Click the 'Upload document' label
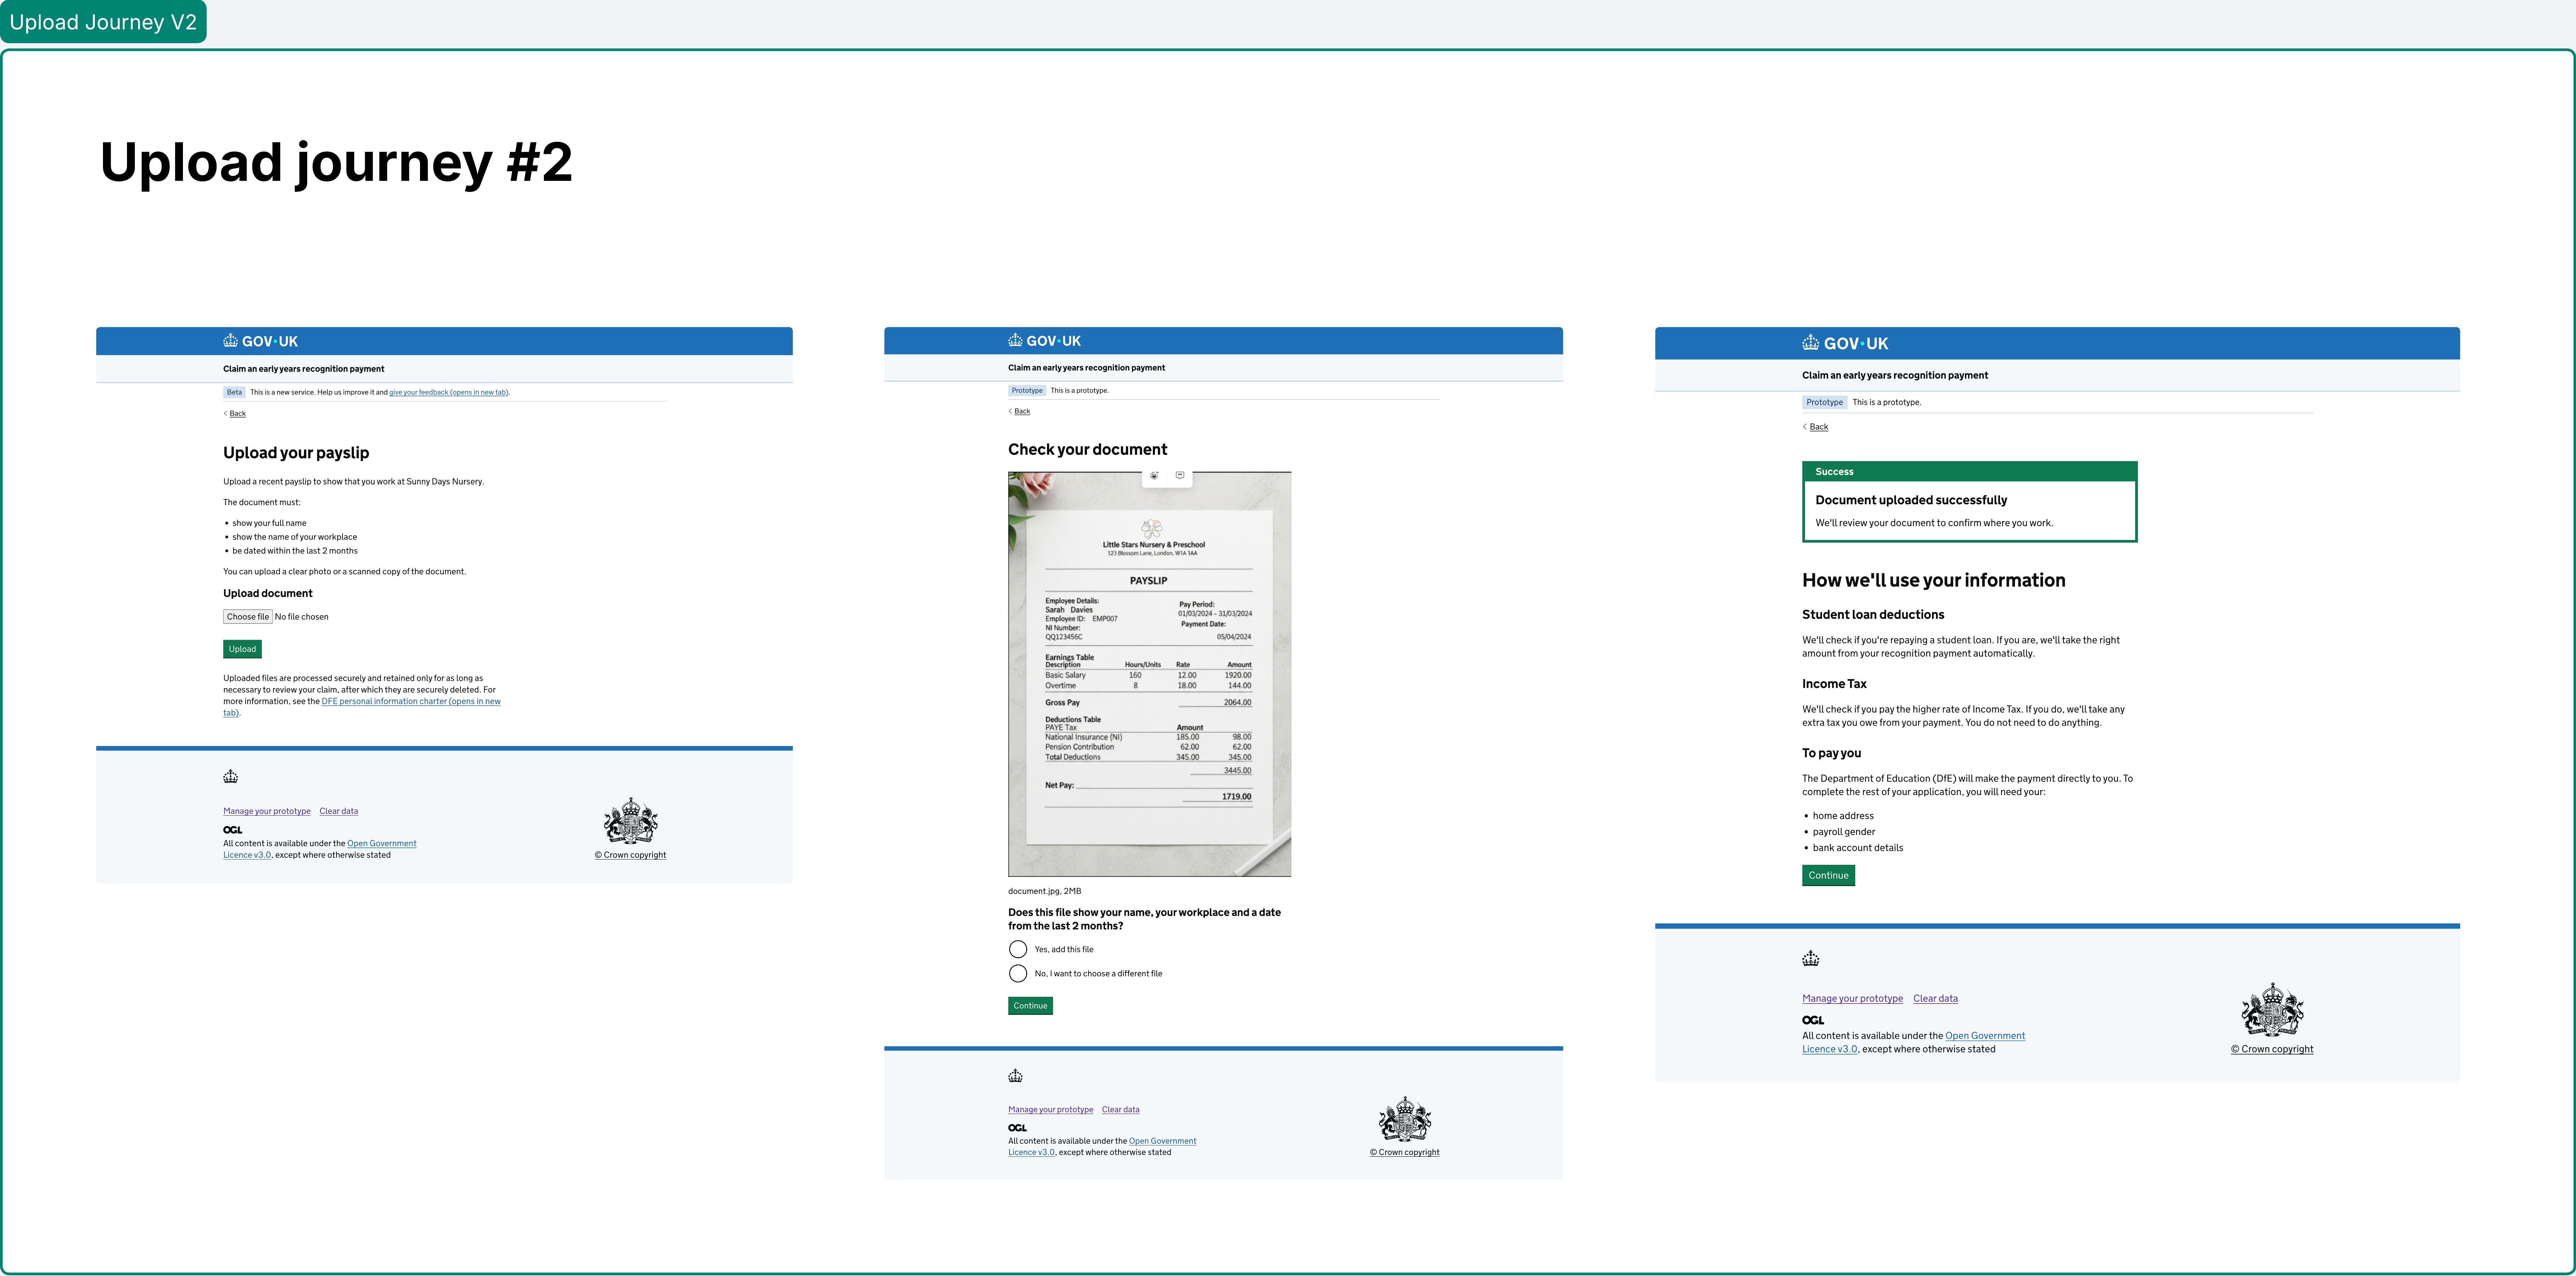This screenshot has width=2576, height=1276. pyautogui.click(x=267, y=594)
